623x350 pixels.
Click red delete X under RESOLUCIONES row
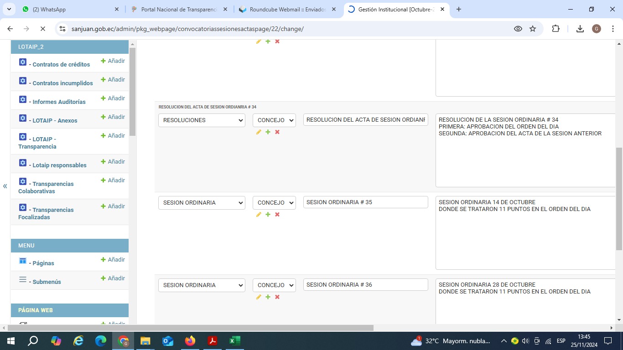coord(277,132)
